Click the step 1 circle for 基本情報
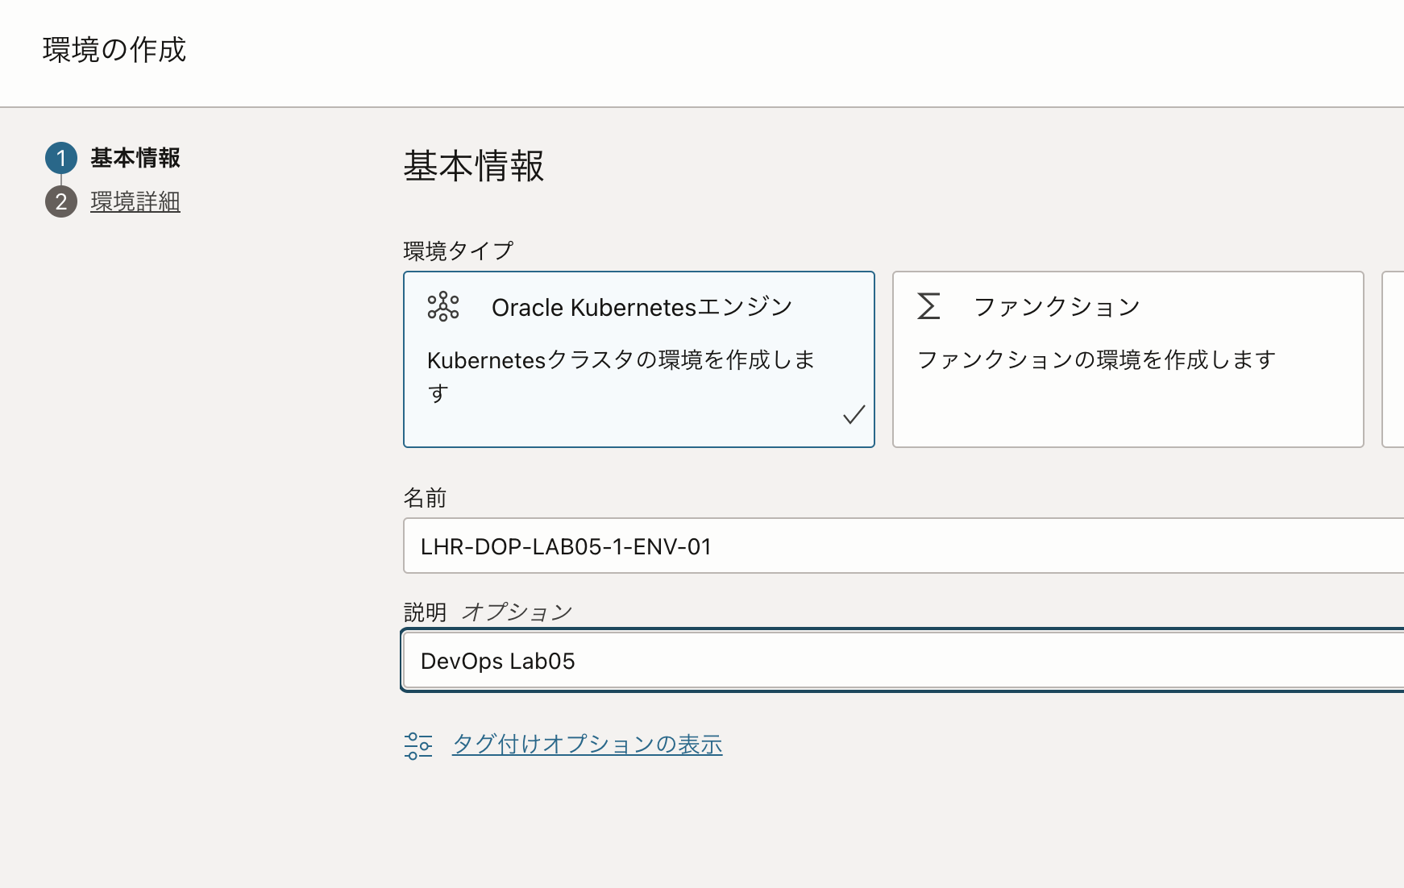Screen dimensions: 1404x888 (62, 158)
